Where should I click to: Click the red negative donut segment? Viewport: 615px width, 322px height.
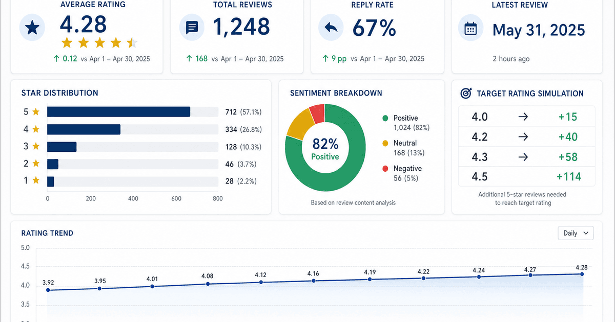point(317,113)
